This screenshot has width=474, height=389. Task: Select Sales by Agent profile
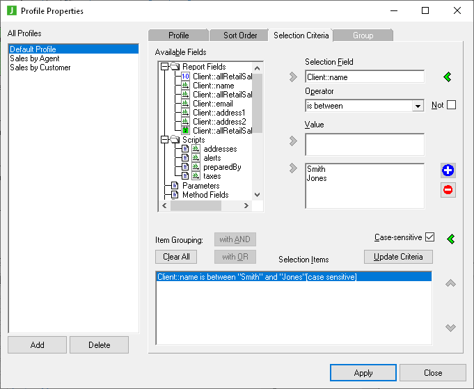pyautogui.click(x=35, y=58)
